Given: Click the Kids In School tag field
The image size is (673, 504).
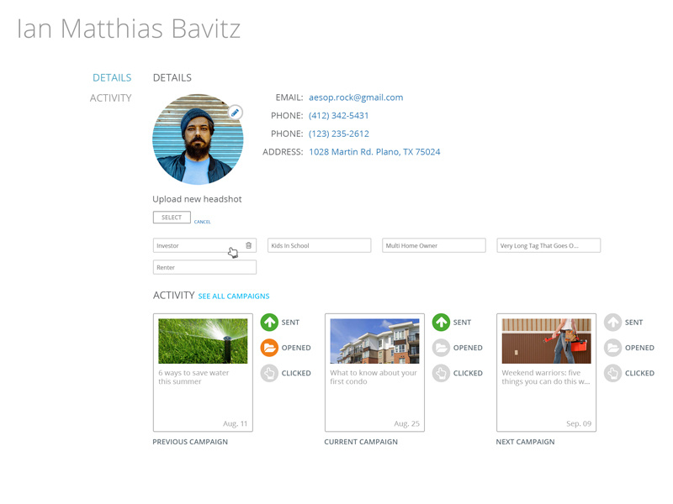Looking at the screenshot, I should [x=319, y=245].
